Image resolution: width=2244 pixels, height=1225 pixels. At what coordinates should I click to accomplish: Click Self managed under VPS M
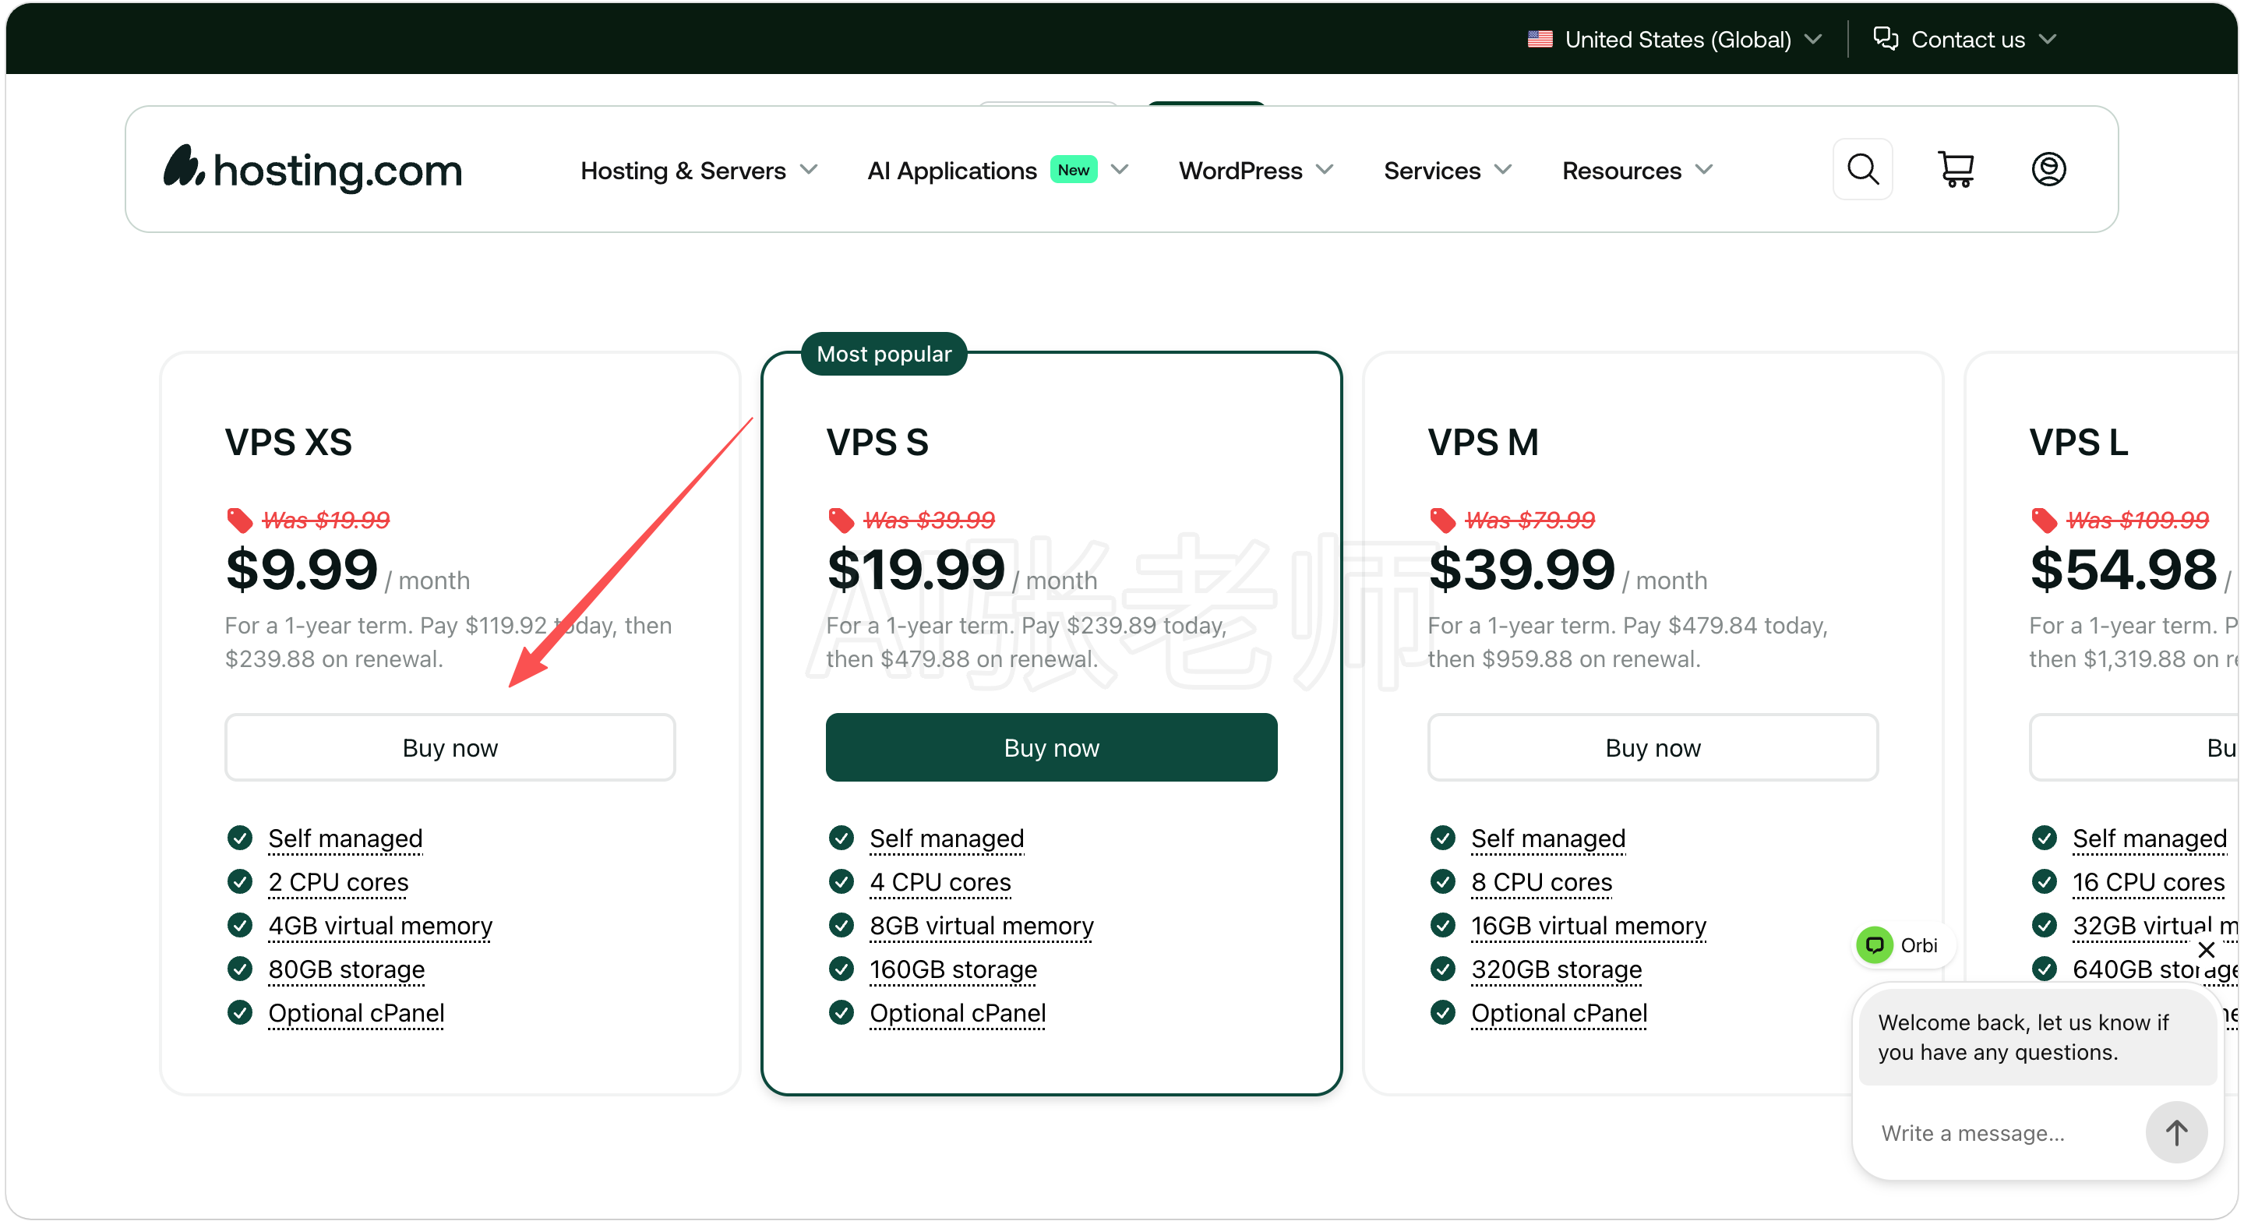pyautogui.click(x=1548, y=838)
